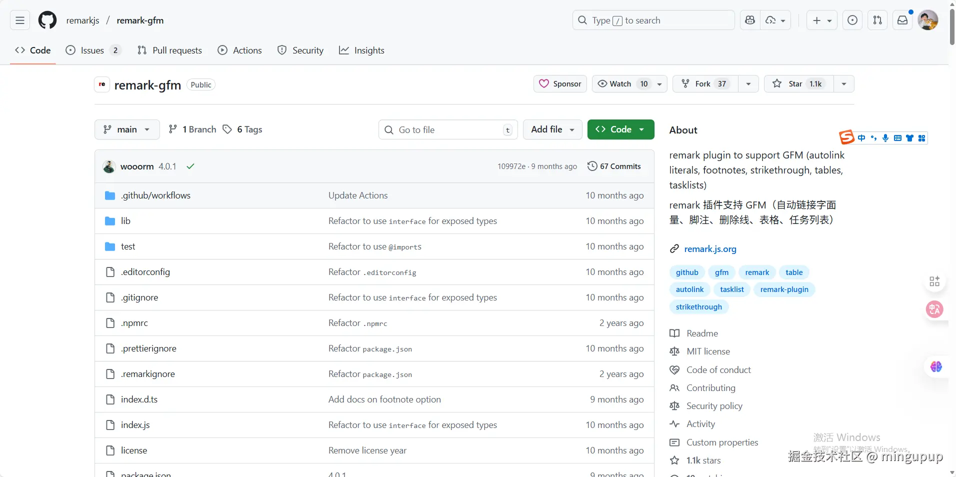Click the Sogou microphone voice input icon
Viewport: 956px width, 477px height.
click(885, 138)
